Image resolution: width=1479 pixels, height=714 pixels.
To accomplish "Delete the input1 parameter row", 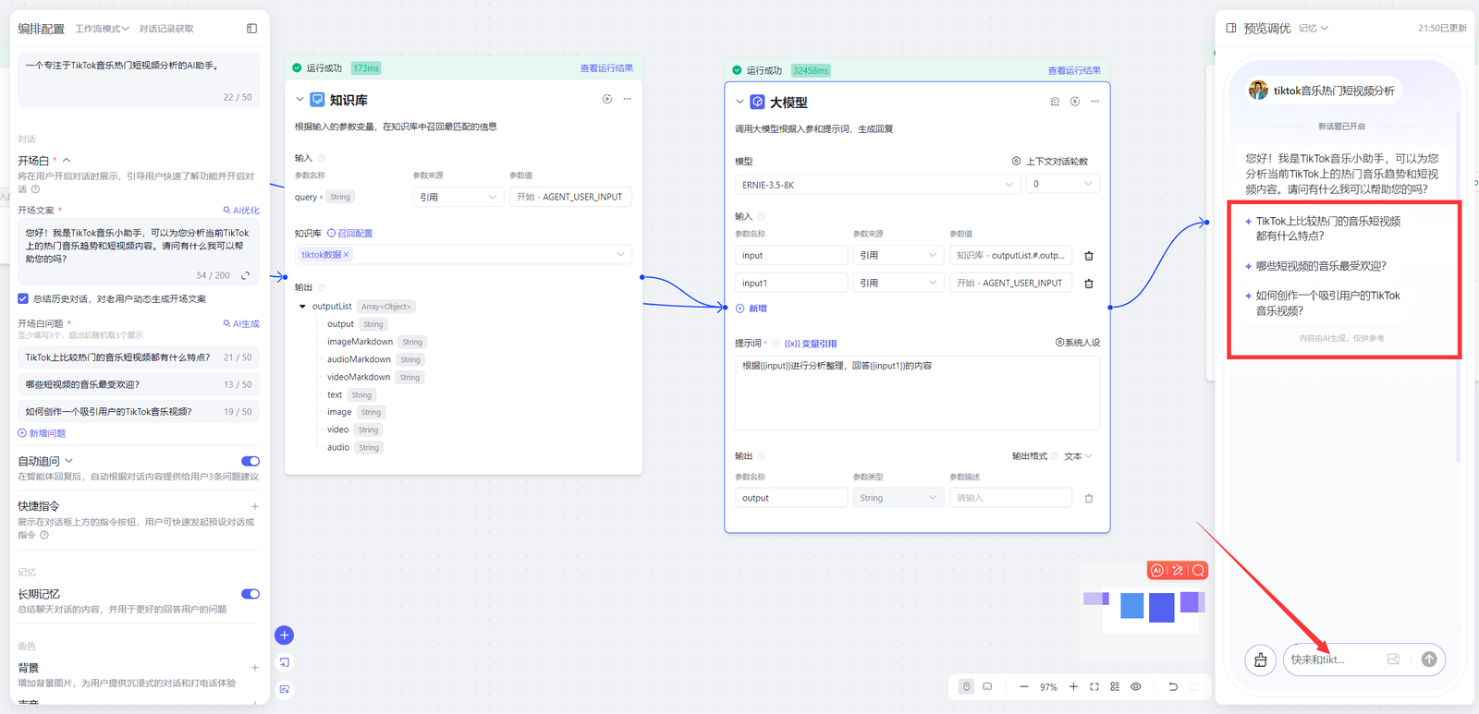I will click(1089, 284).
